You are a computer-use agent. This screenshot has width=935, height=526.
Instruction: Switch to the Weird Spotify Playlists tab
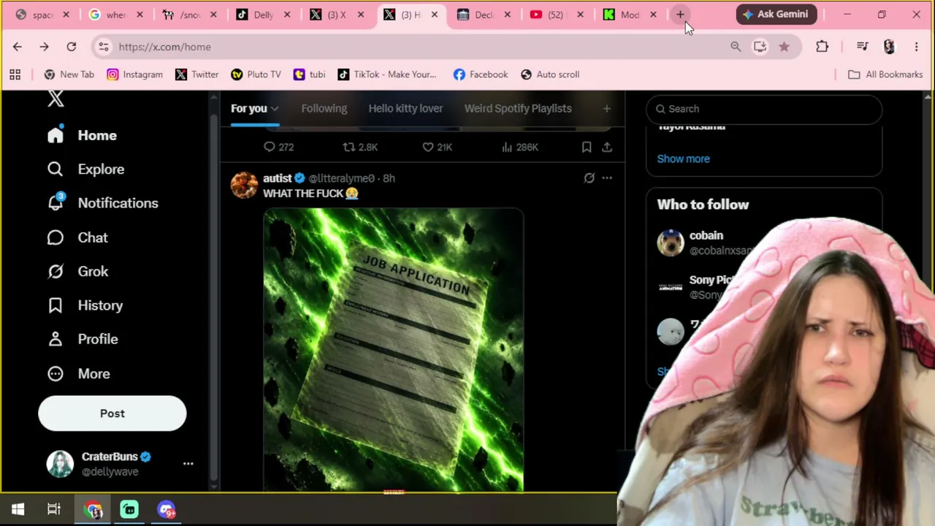point(518,108)
